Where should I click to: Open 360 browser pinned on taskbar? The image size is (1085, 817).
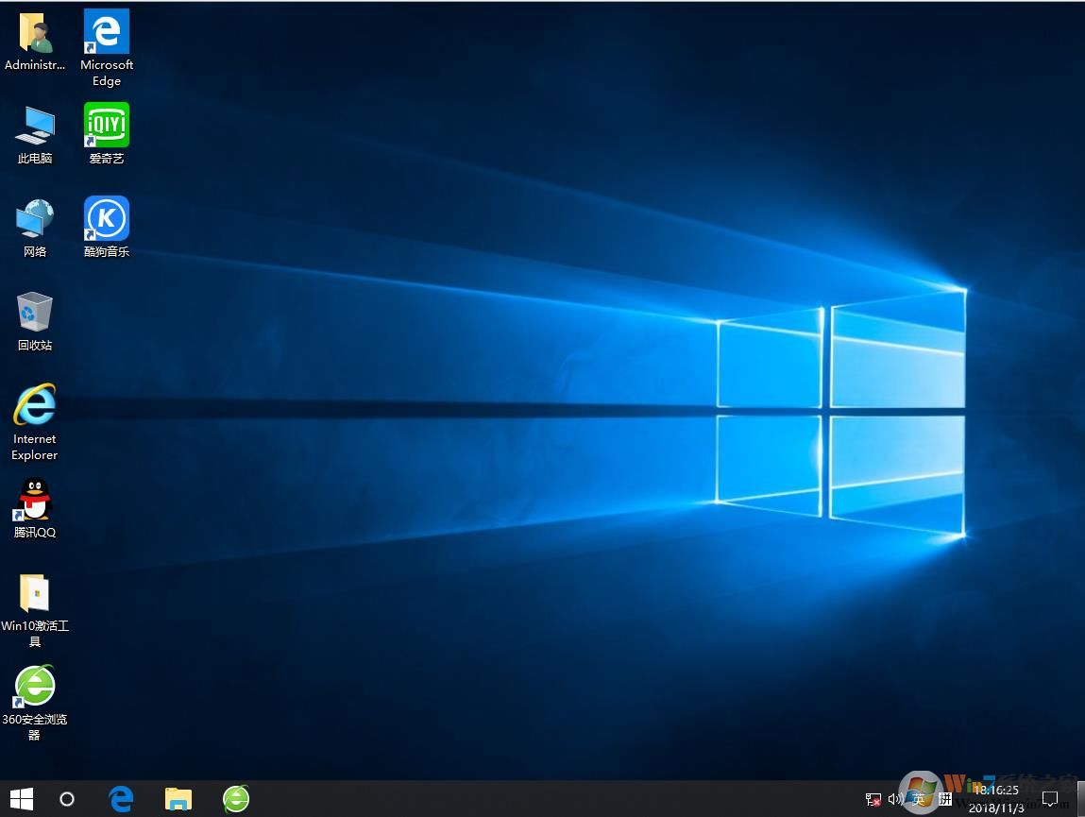pos(236,799)
